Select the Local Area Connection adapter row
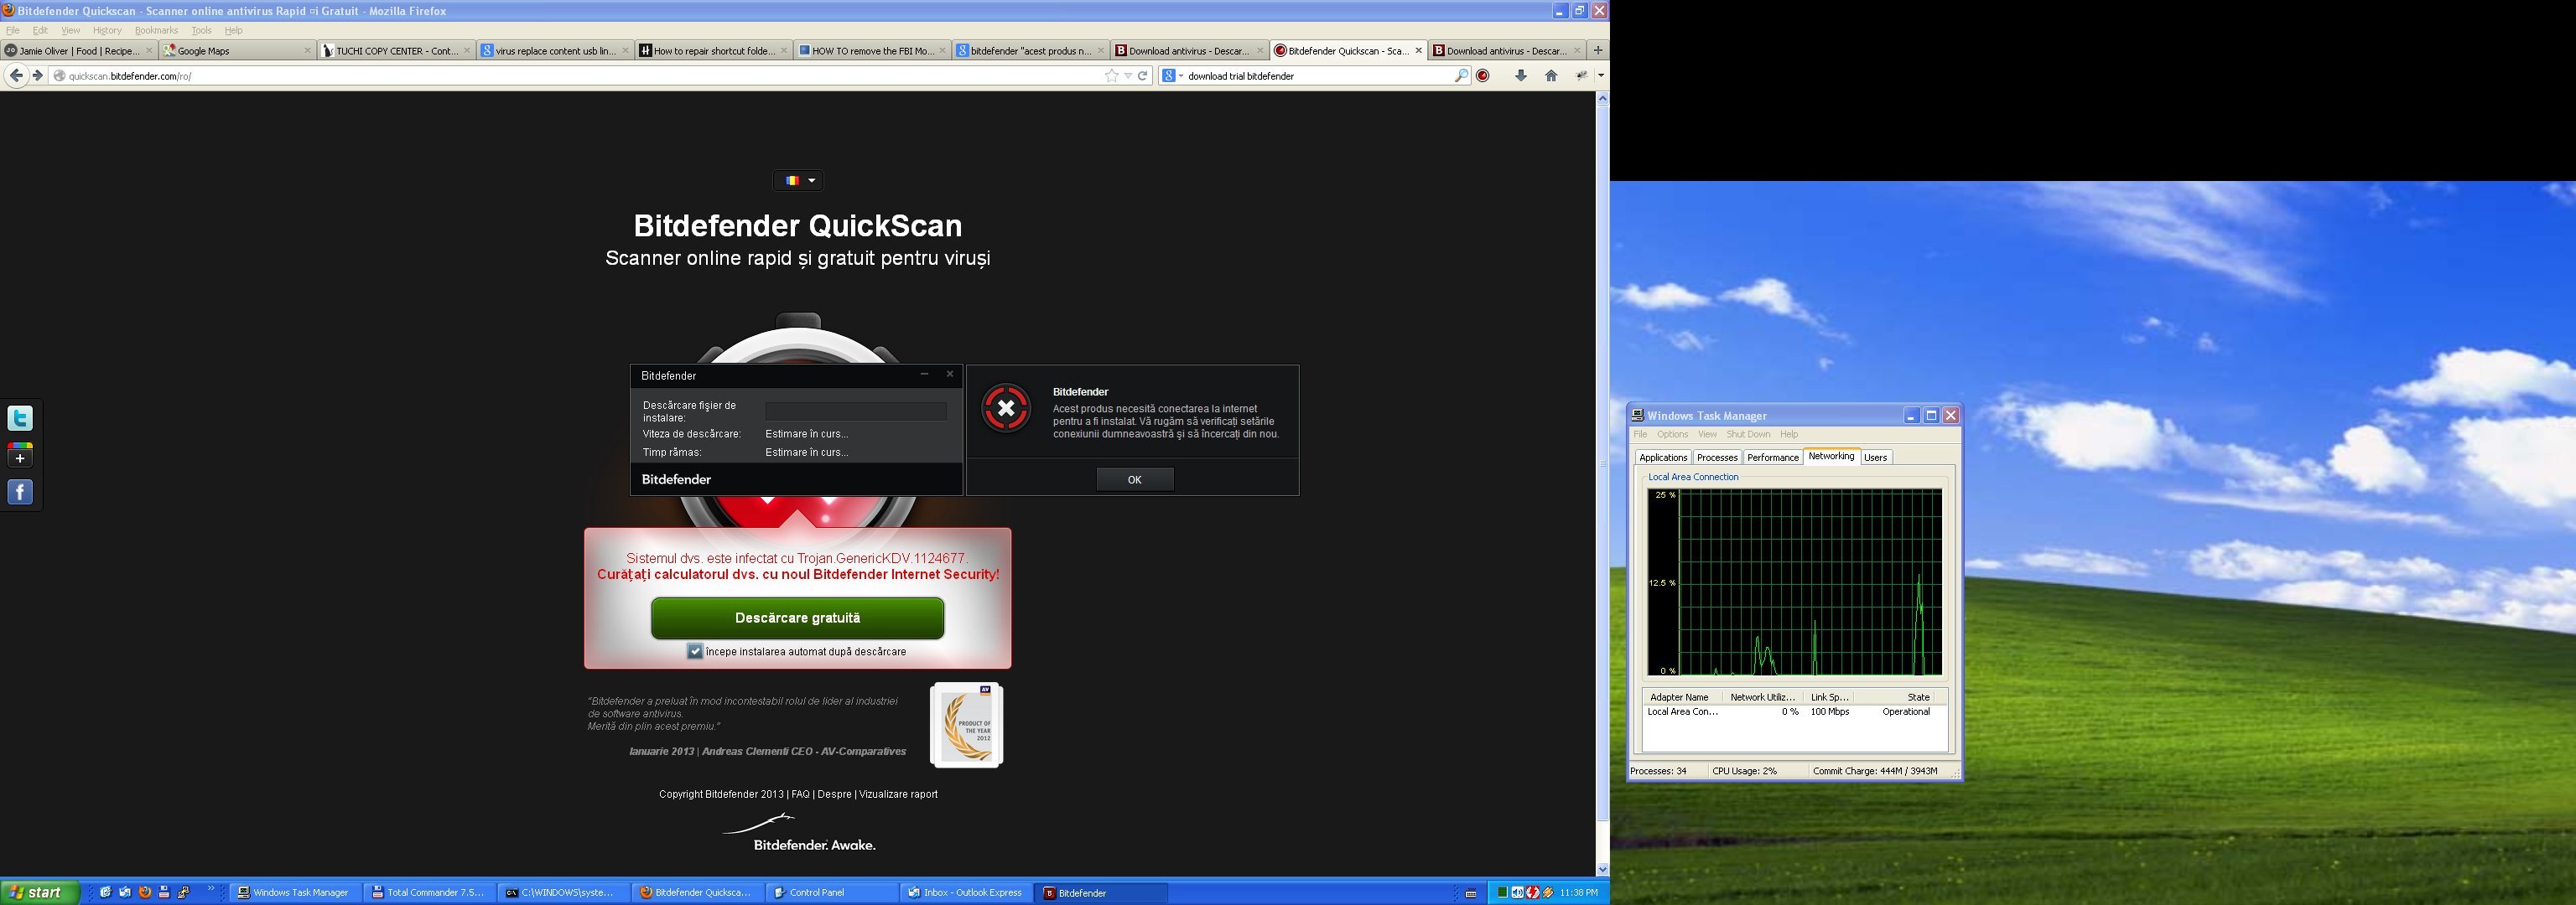Screen dimensions: 2576x905 [1794, 712]
